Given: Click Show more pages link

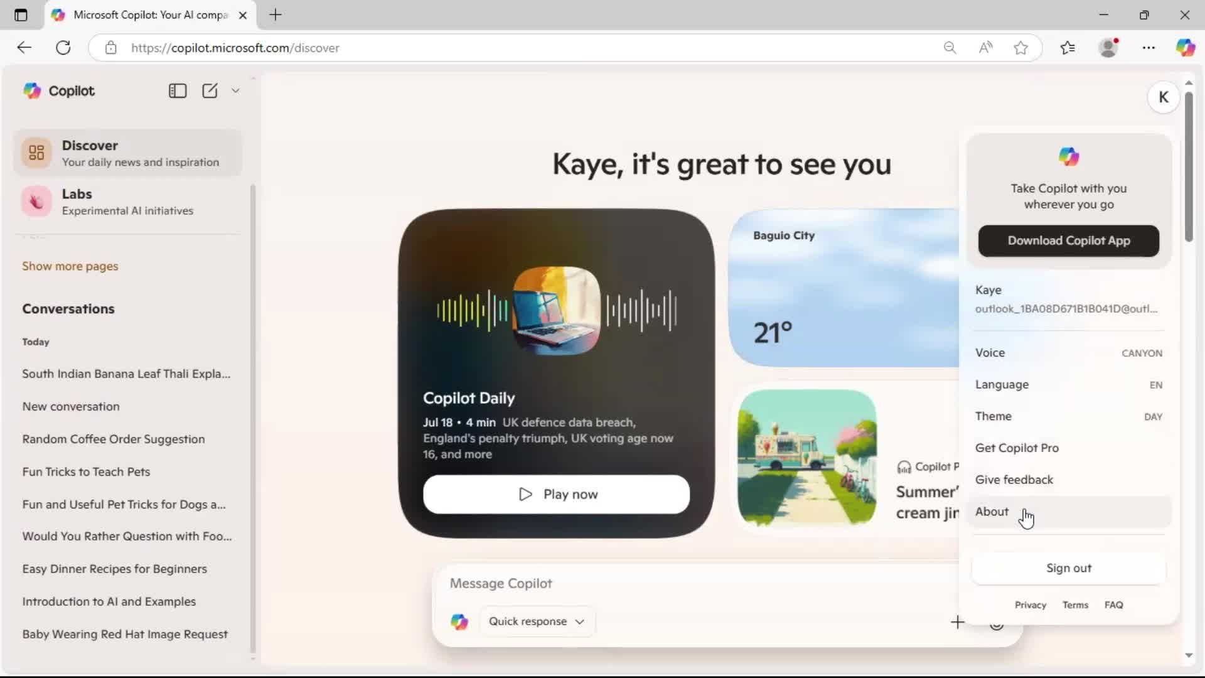Looking at the screenshot, I should 70,266.
